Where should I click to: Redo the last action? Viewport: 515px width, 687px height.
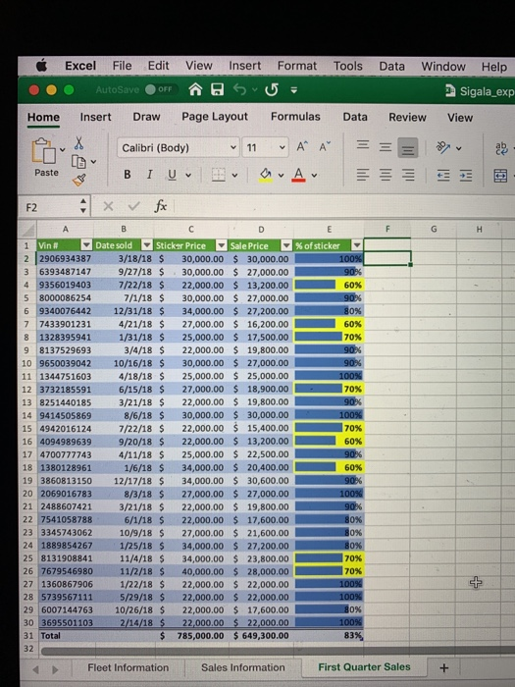(272, 90)
